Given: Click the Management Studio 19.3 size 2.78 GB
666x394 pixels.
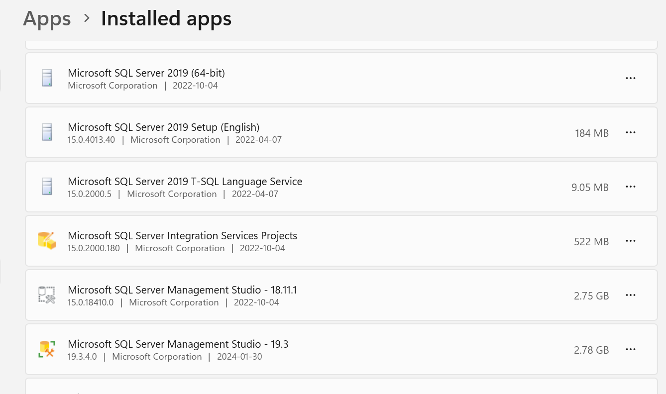Looking at the screenshot, I should [x=591, y=350].
